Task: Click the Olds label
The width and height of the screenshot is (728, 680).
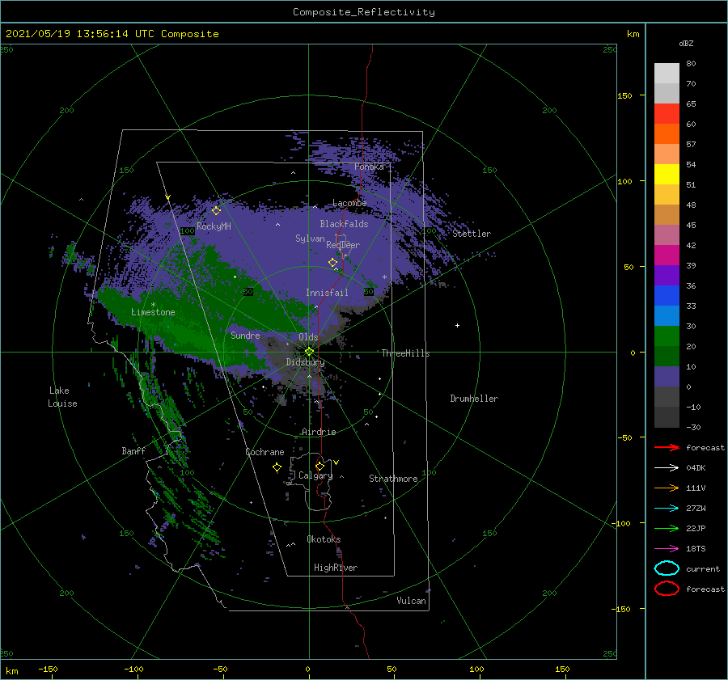Action: [308, 337]
